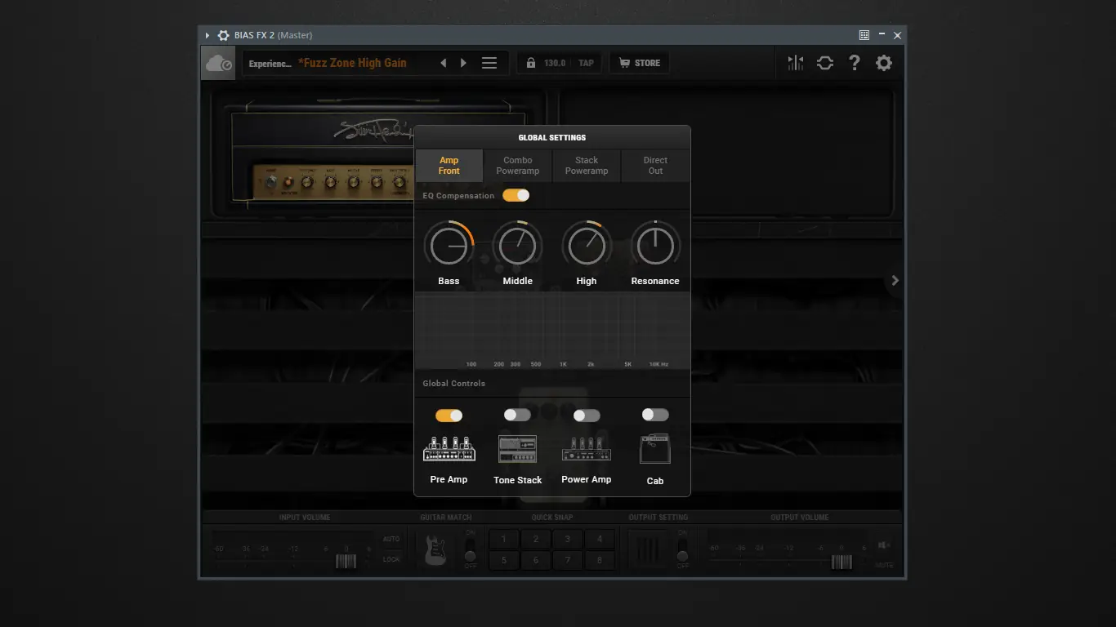Switch to the Stack Poweramp tab

[587, 166]
